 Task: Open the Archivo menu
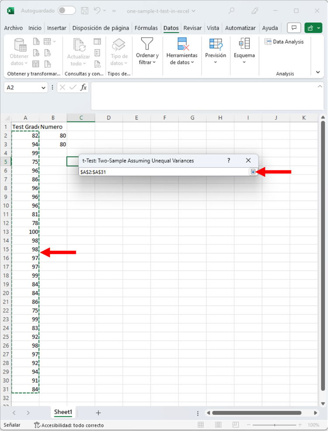pyautogui.click(x=13, y=28)
